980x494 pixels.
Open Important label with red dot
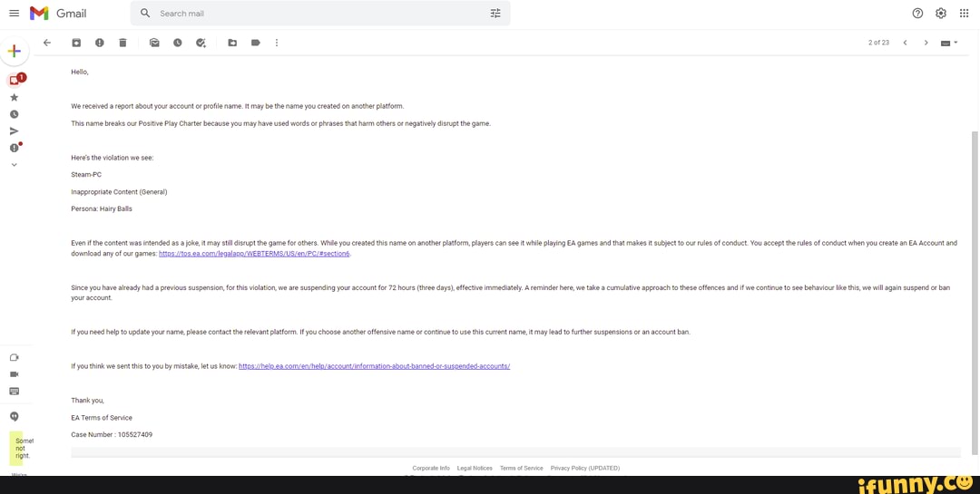click(x=15, y=148)
